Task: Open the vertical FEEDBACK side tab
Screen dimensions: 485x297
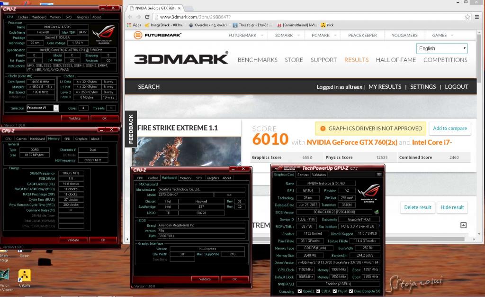Action: pyautogui.click(x=131, y=129)
